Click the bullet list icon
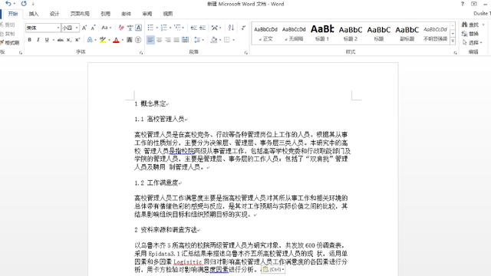The height and width of the screenshot is (276, 491). click(150, 28)
